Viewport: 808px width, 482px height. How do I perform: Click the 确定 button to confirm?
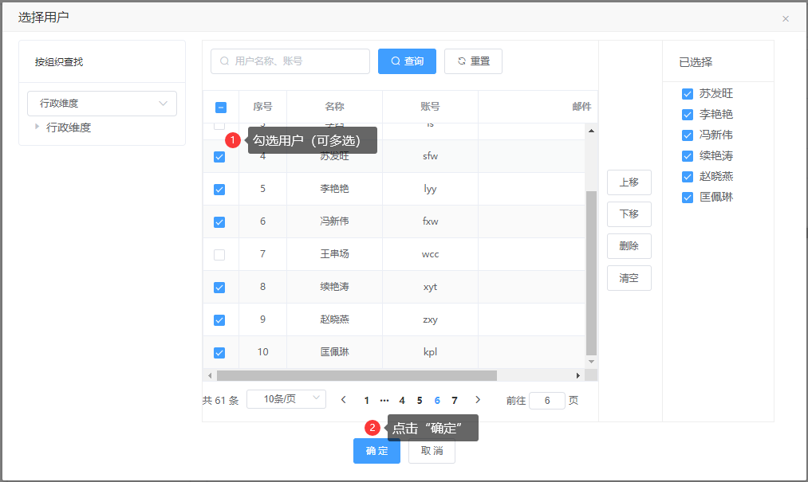tap(376, 451)
